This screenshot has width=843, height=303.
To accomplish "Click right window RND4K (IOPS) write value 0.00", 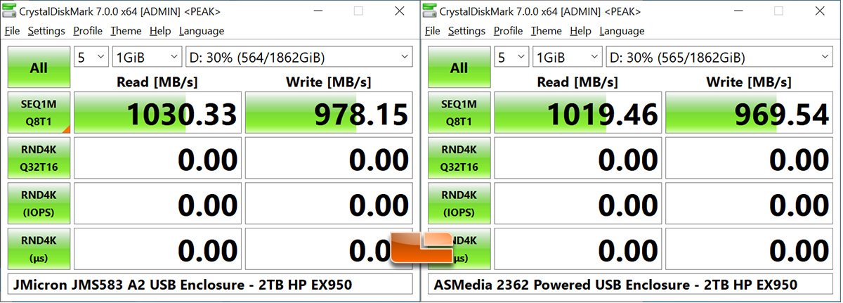I will (x=750, y=204).
